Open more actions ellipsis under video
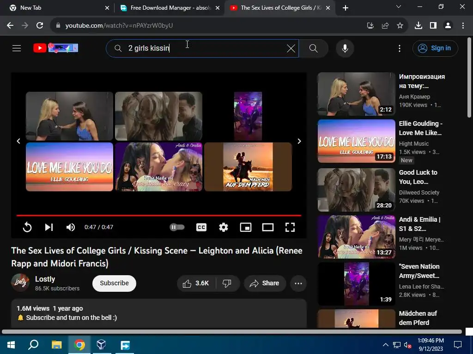 click(298, 283)
